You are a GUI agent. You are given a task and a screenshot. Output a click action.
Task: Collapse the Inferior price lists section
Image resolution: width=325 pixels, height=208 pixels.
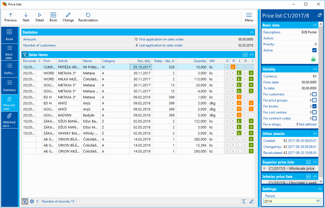click(315, 176)
